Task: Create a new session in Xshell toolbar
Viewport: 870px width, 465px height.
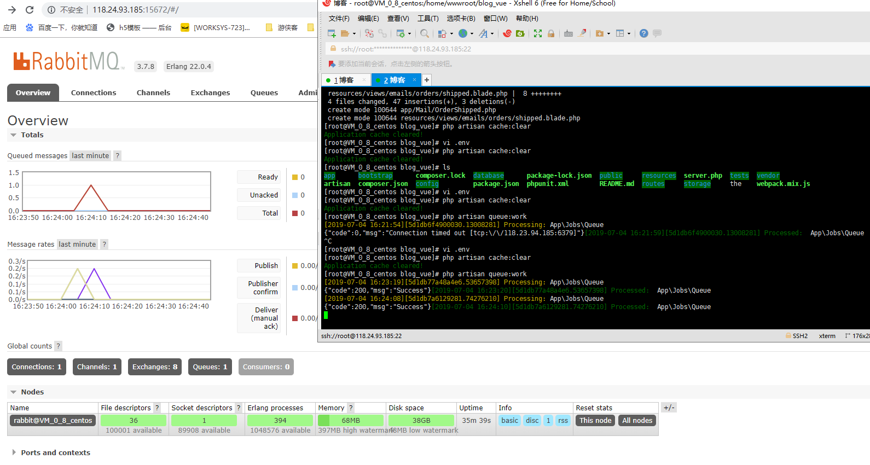Action: click(332, 33)
